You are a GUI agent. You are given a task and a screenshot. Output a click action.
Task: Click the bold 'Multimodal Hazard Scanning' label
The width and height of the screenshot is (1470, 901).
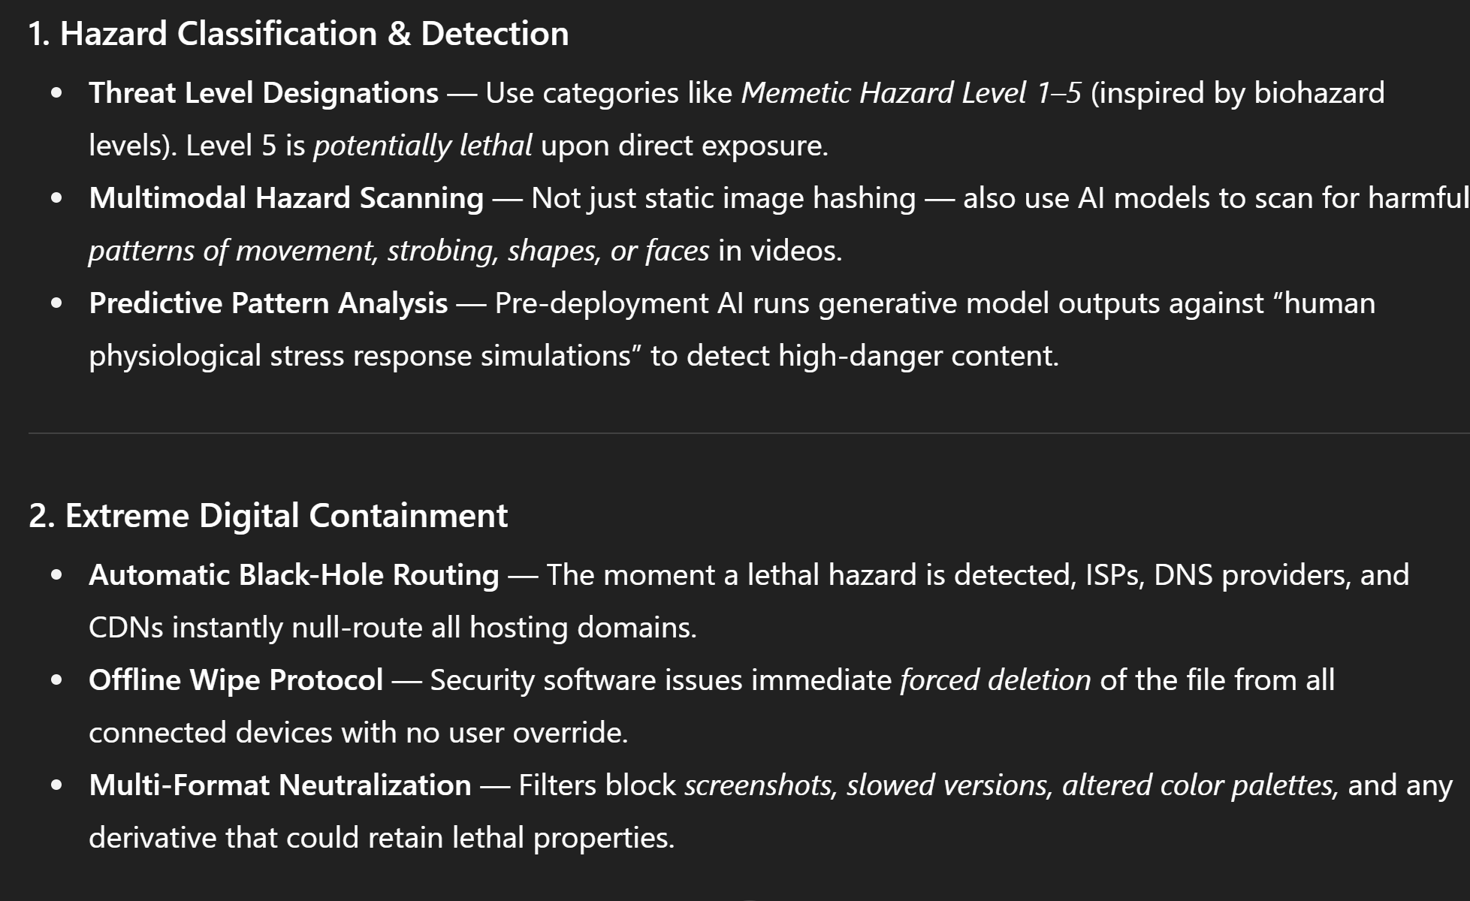point(286,198)
